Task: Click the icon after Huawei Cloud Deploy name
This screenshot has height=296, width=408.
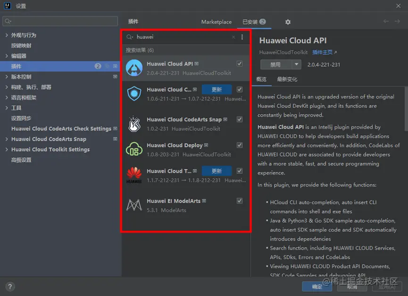Action: pos(206,145)
